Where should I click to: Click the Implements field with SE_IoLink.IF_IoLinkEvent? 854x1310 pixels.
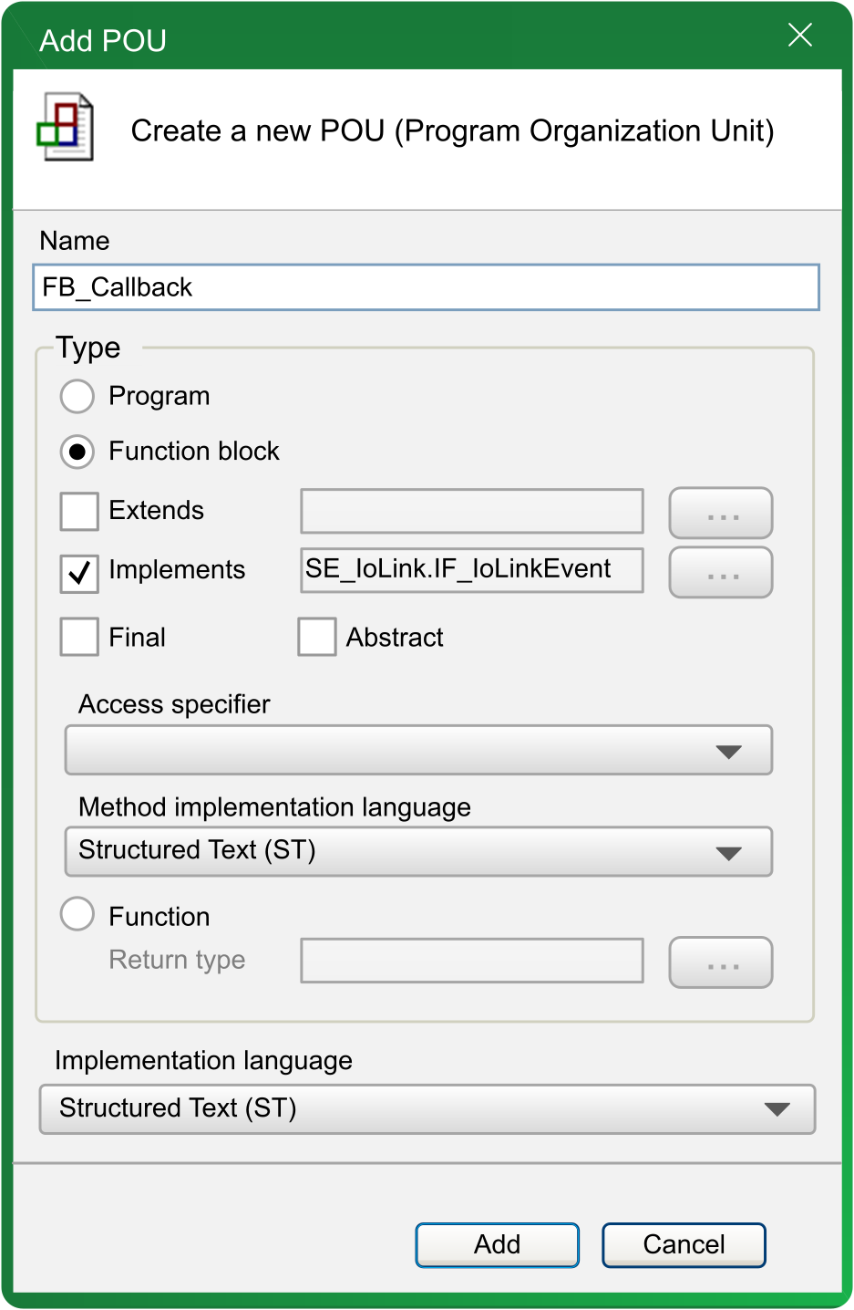click(x=472, y=570)
